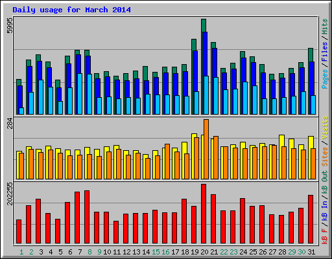
Task: Click the 'Sites' legend label
Action: point(324,157)
